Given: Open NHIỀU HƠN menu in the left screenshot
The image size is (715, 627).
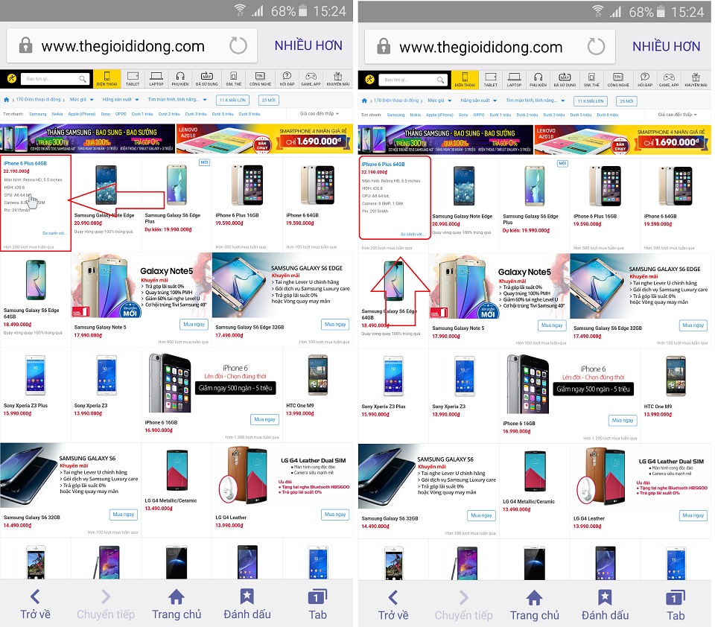Looking at the screenshot, I should pos(308,45).
